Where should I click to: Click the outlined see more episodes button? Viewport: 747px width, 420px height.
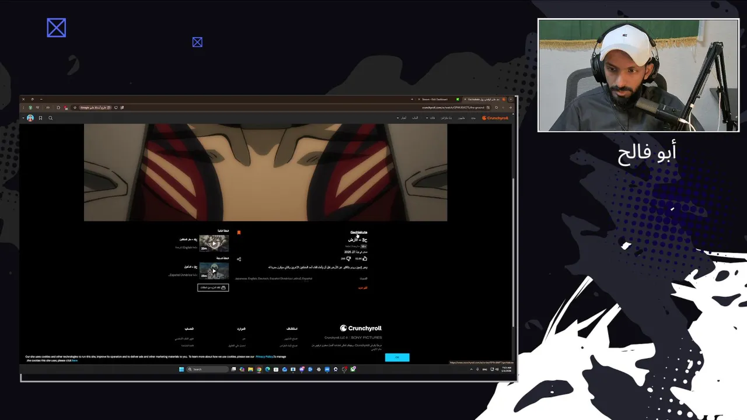point(213,288)
